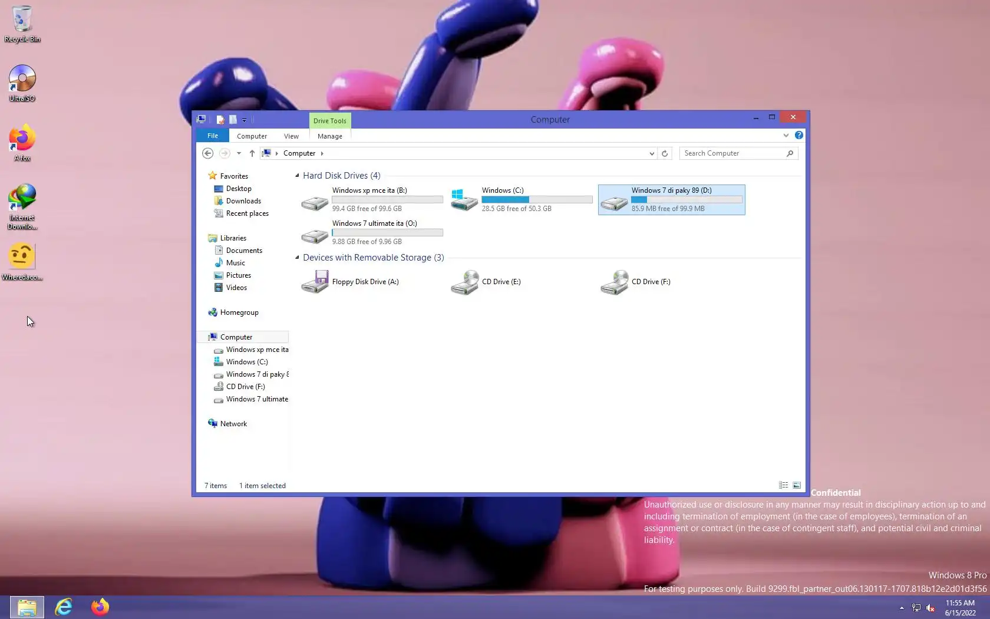
Task: Open the View ribbon tab
Action: pos(291,136)
